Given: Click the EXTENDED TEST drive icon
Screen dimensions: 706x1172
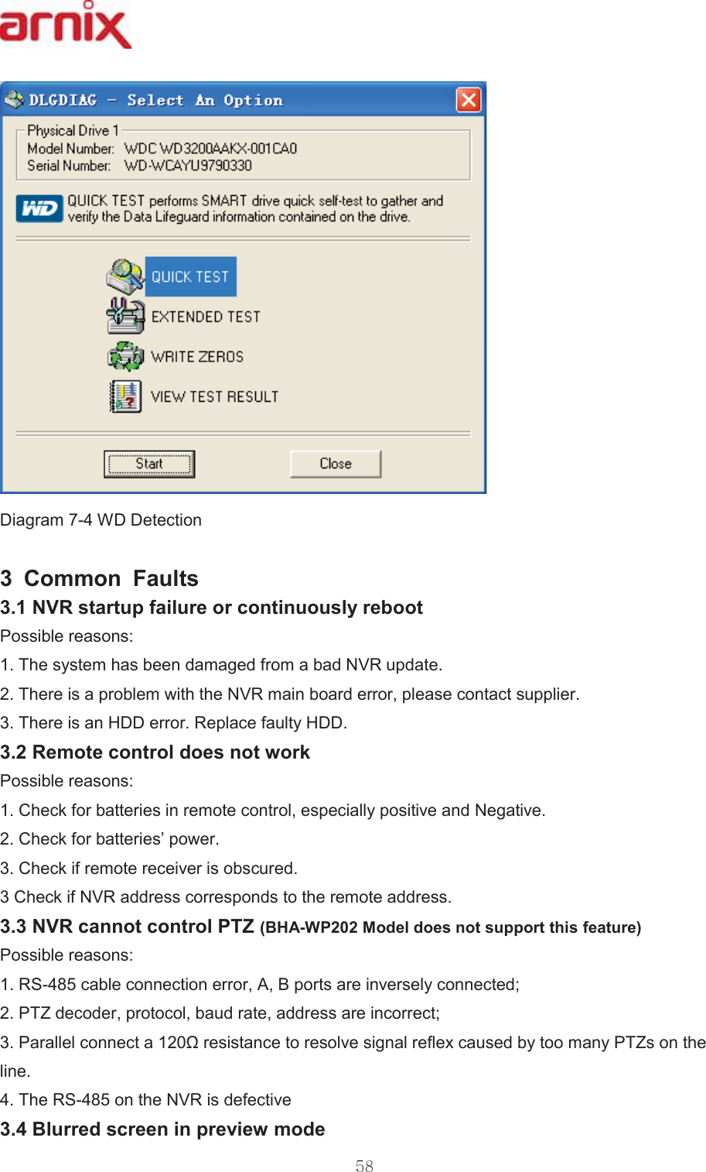Looking at the screenshot, I should 125,316.
